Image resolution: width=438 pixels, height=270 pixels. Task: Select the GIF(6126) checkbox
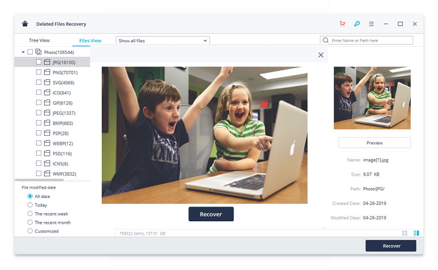[x=38, y=103]
